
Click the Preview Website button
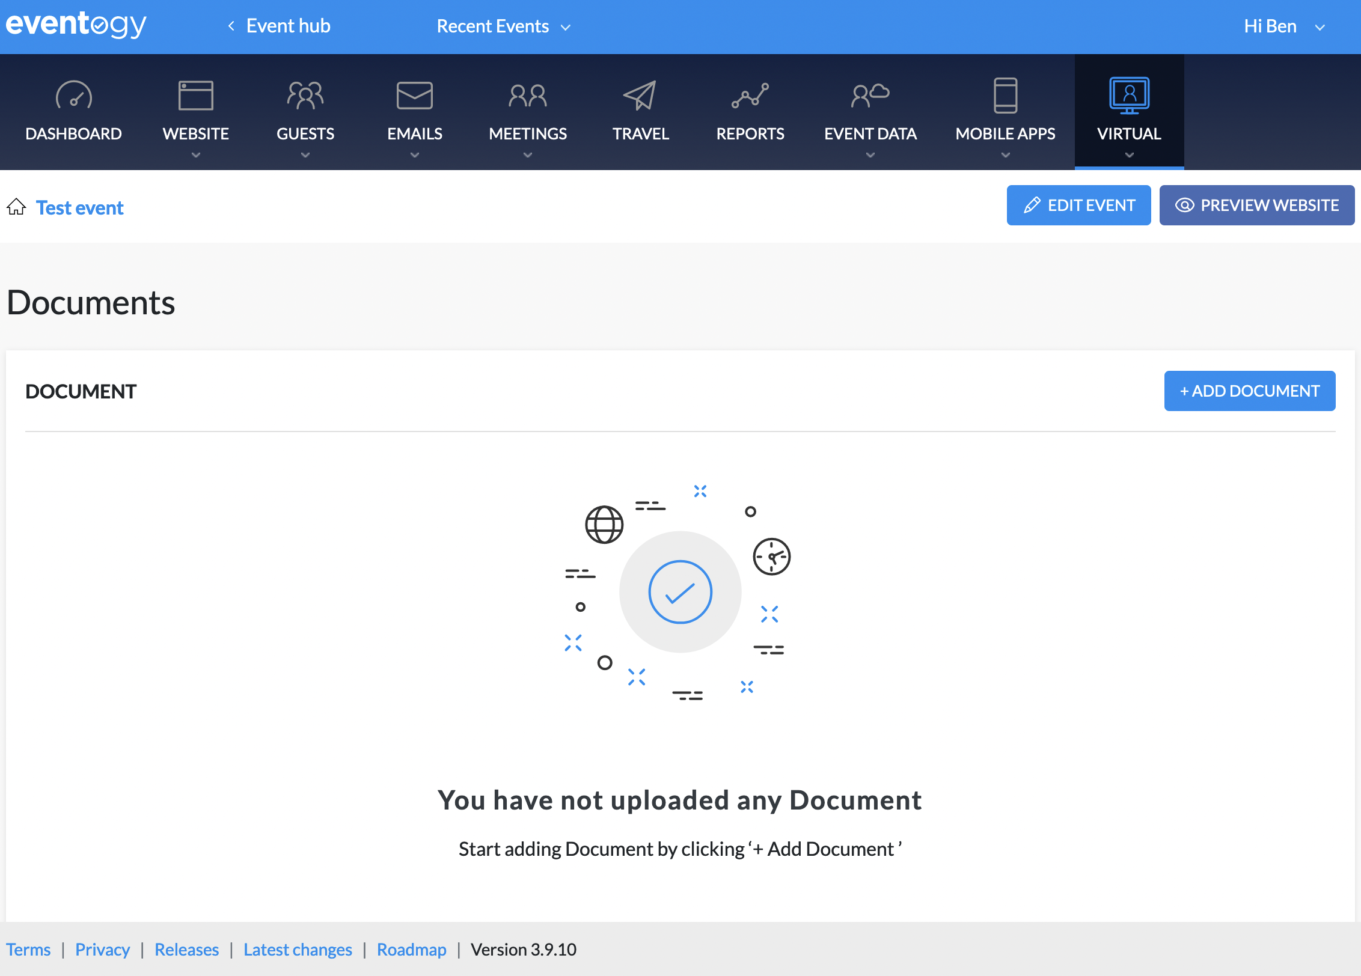click(1256, 205)
